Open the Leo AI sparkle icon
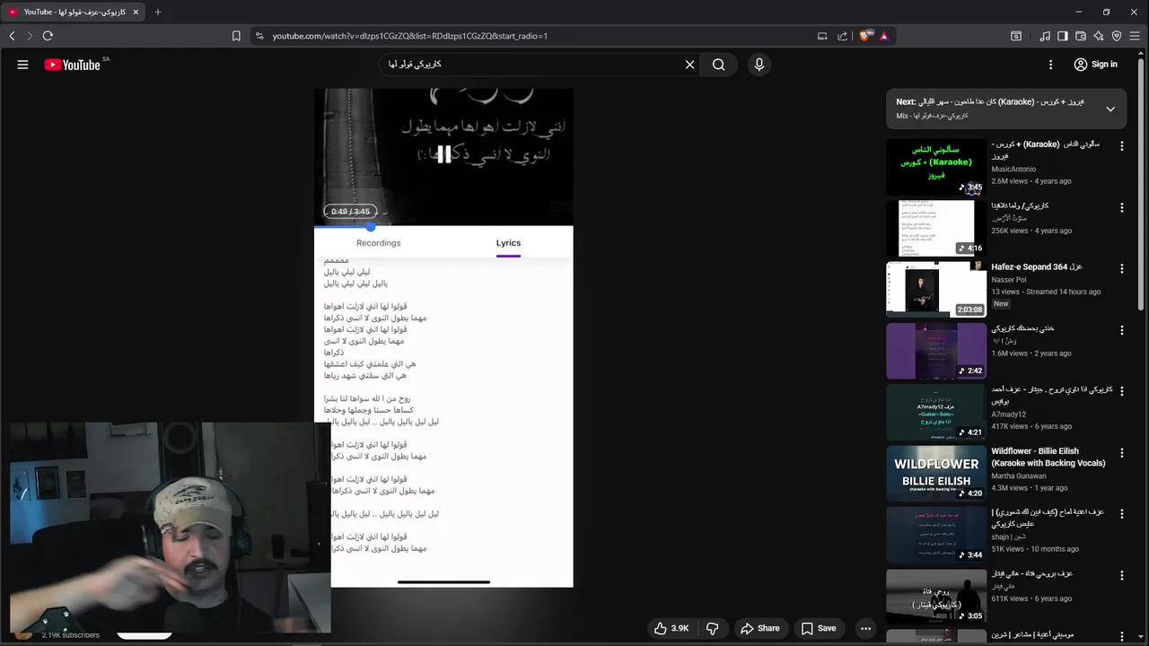This screenshot has height=646, width=1149. click(1099, 36)
